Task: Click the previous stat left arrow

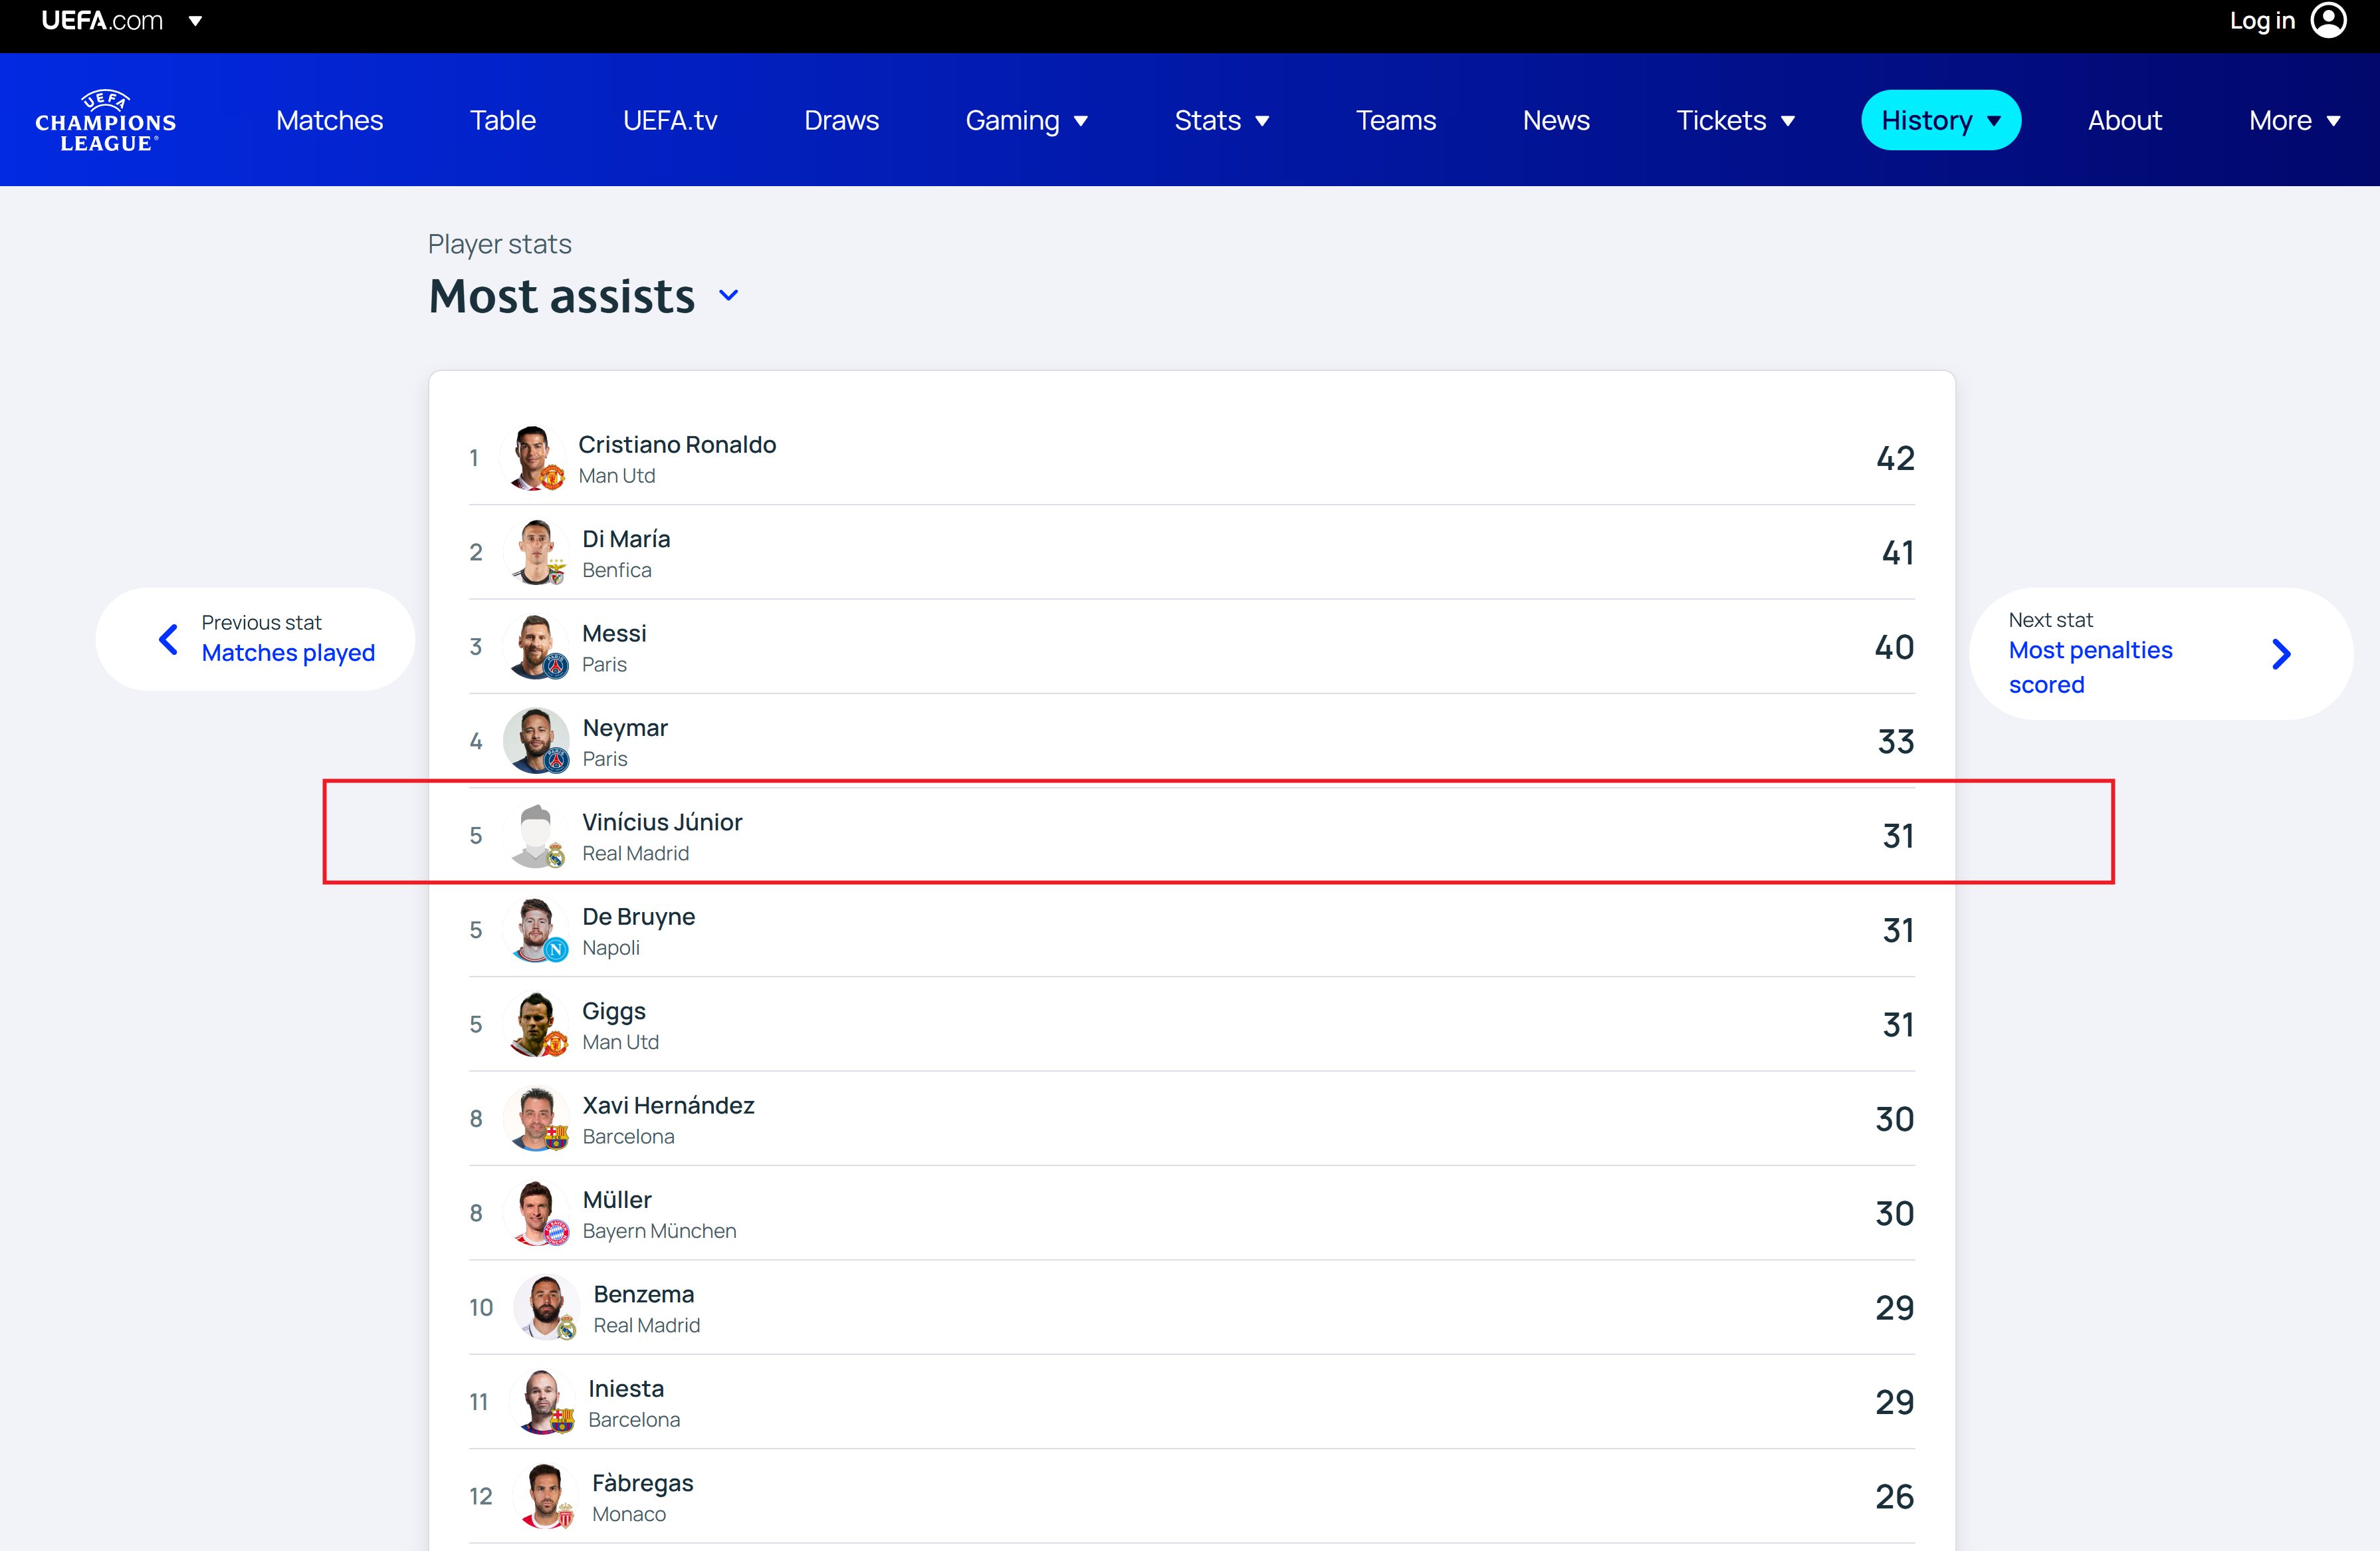Action: click(x=169, y=639)
